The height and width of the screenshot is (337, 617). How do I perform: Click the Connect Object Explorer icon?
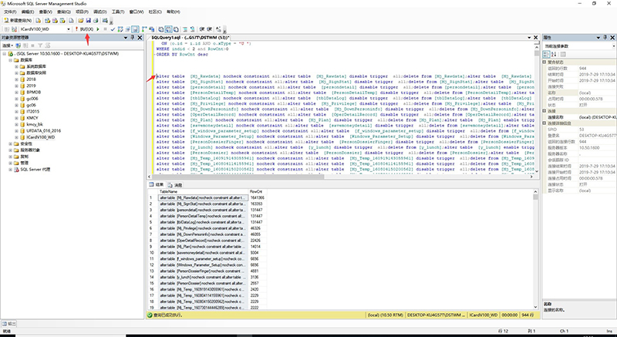pyautogui.click(x=18, y=45)
